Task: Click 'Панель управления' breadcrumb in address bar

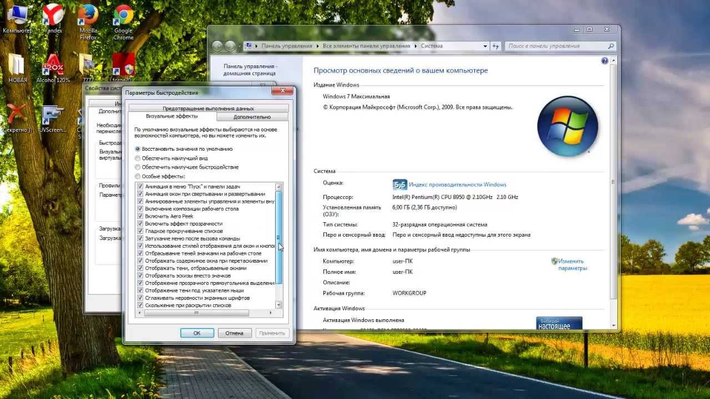Action: coord(287,46)
